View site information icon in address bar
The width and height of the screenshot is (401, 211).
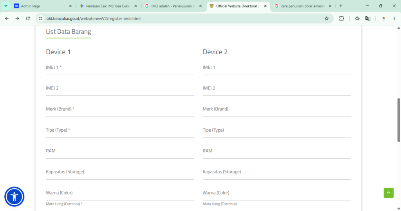point(40,18)
